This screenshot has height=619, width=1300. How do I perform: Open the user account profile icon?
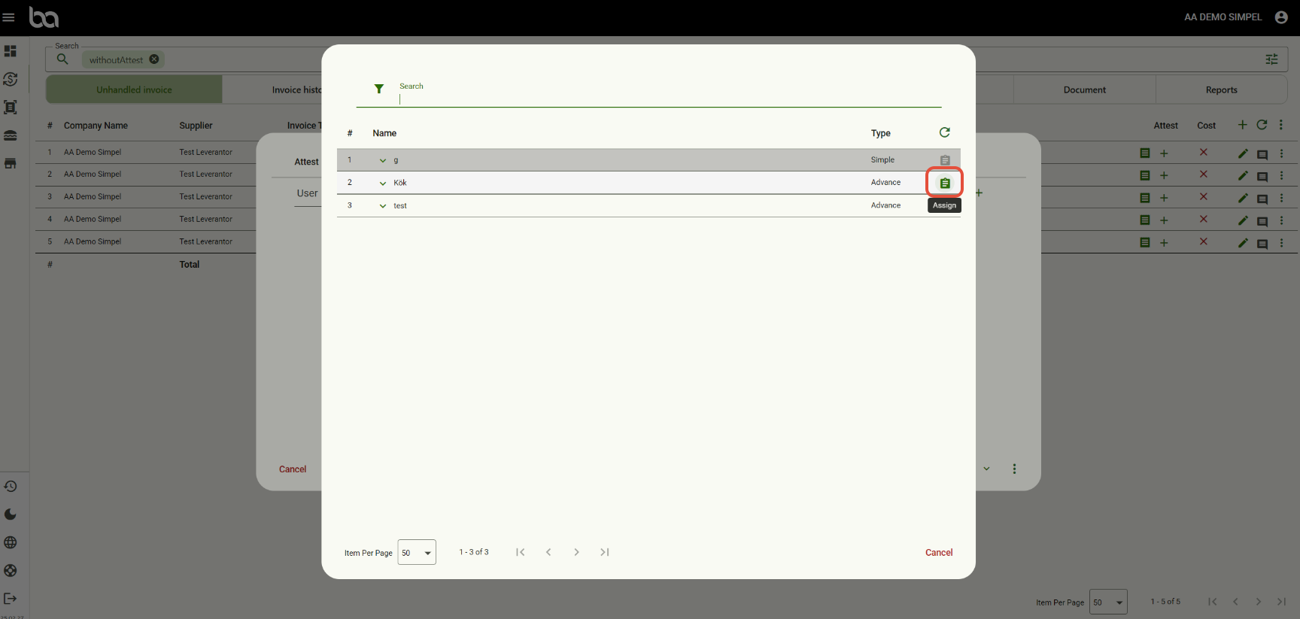(1281, 17)
